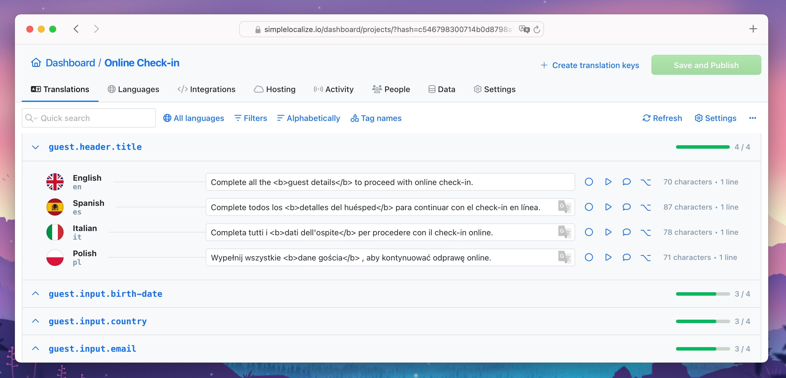The height and width of the screenshot is (378, 786).
Task: Toggle the review circle on the Polish row
Action: (x=589, y=257)
